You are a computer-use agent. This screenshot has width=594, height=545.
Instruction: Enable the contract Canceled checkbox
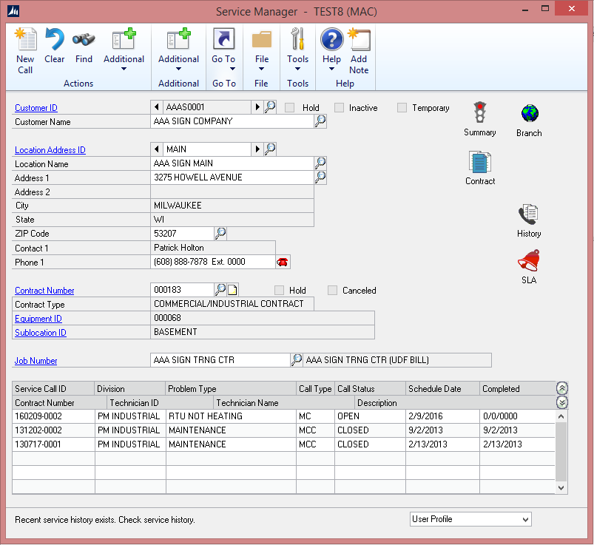333,291
